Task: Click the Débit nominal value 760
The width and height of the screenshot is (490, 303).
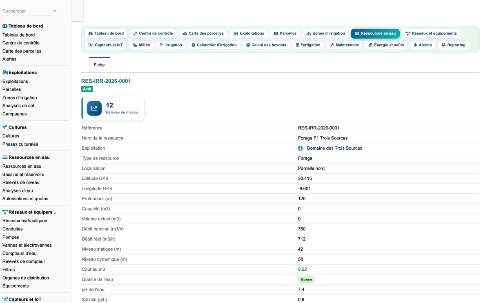Action: (302, 229)
